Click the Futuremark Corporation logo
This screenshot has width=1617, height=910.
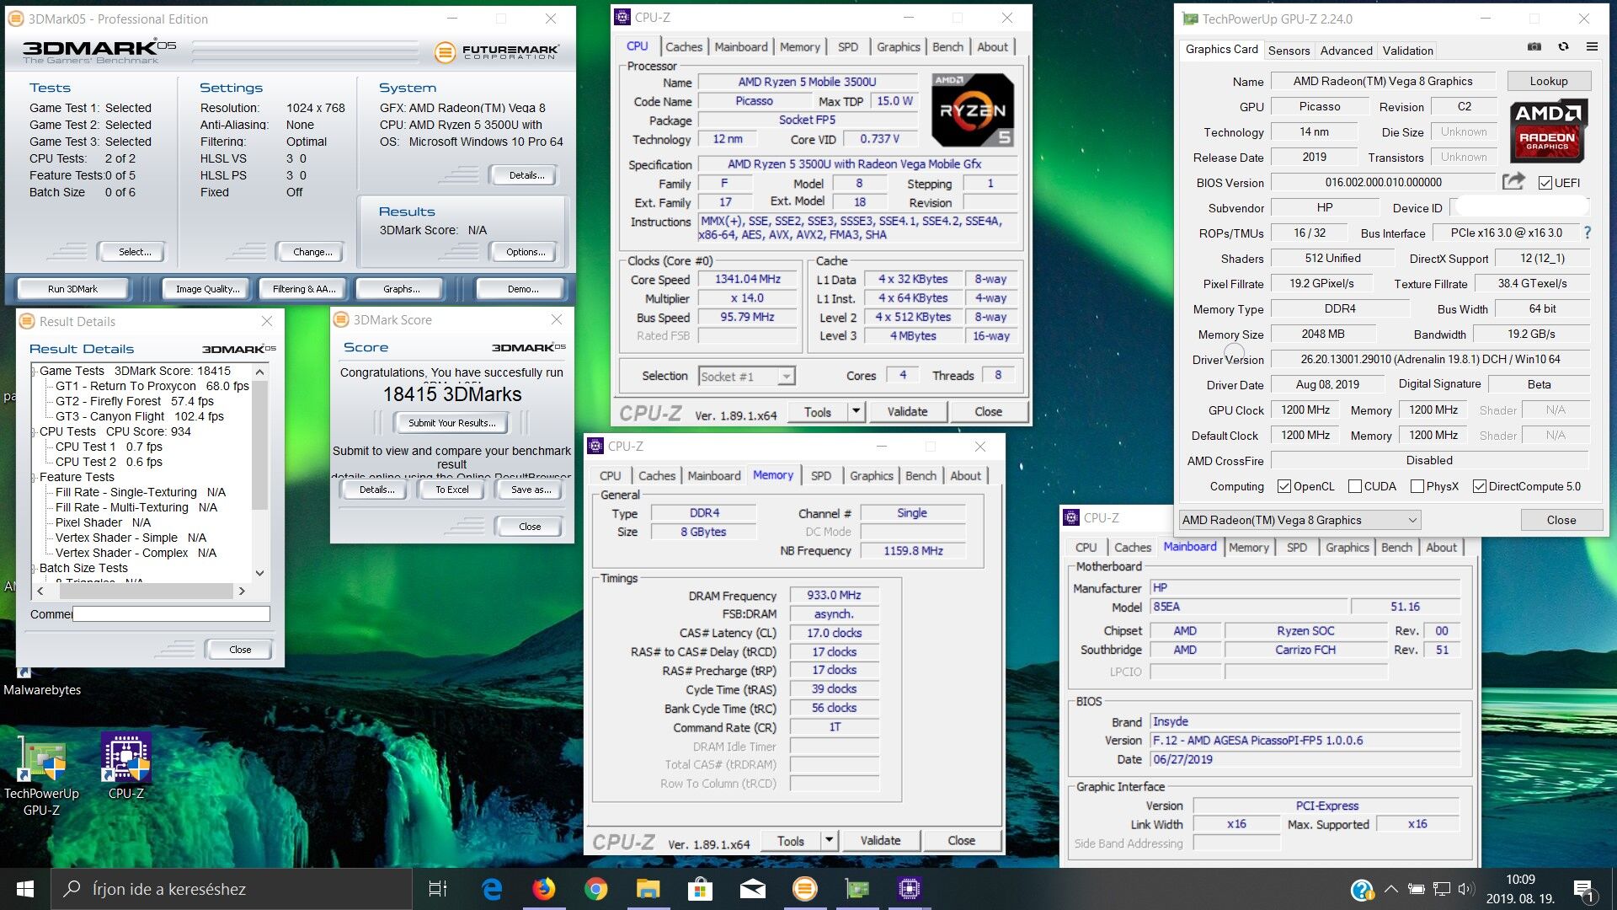(x=497, y=52)
